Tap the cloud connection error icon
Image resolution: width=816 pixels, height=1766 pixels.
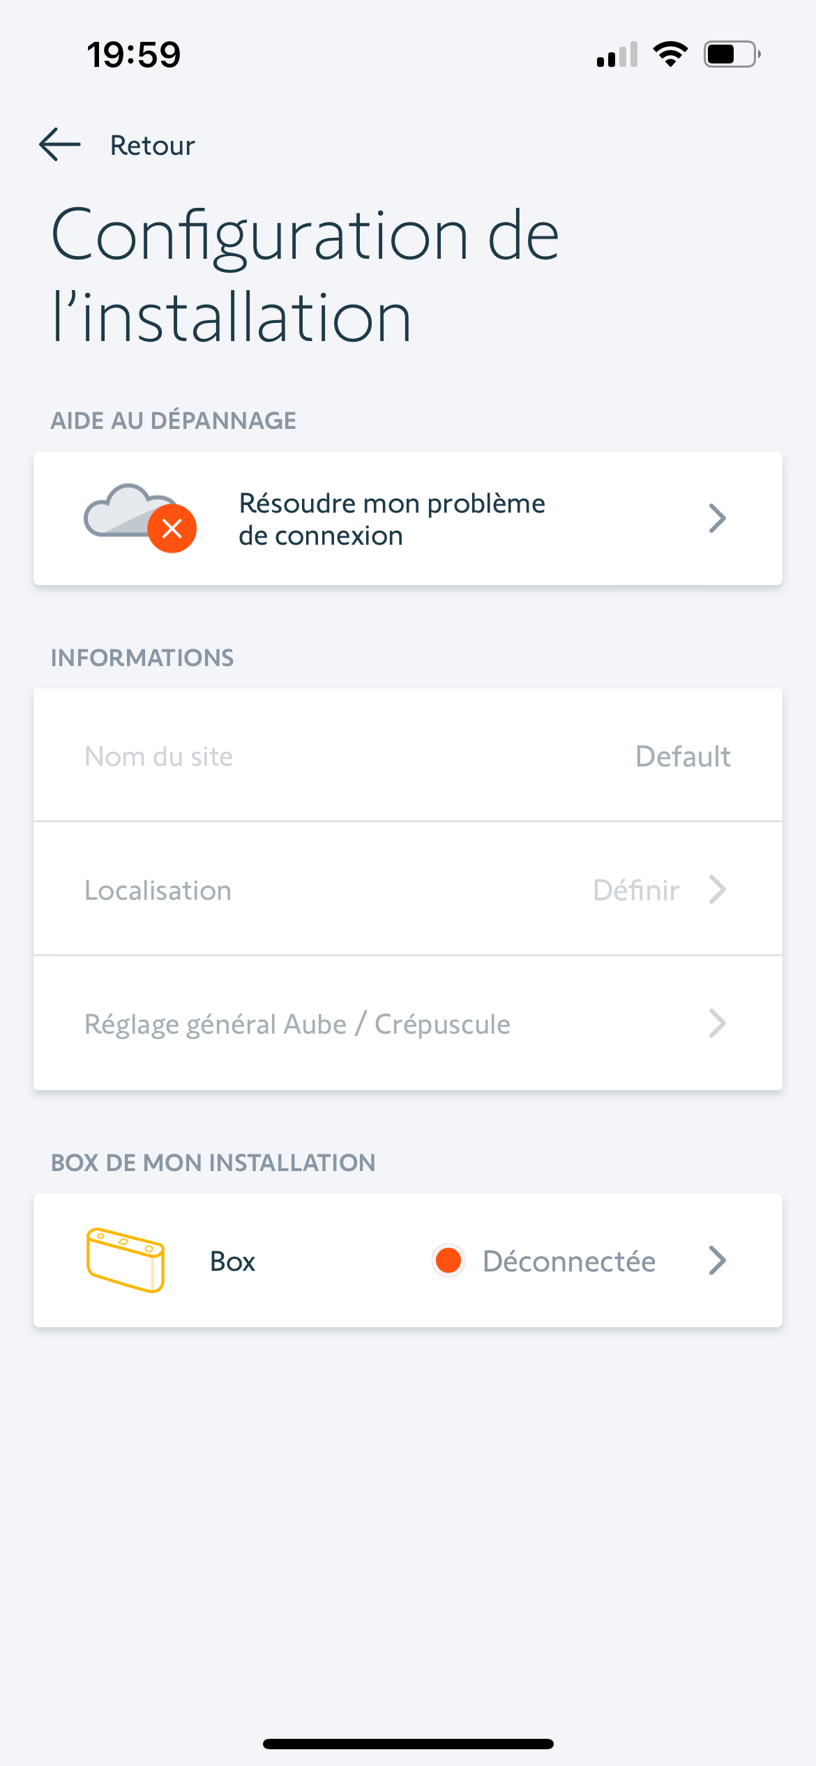(139, 518)
